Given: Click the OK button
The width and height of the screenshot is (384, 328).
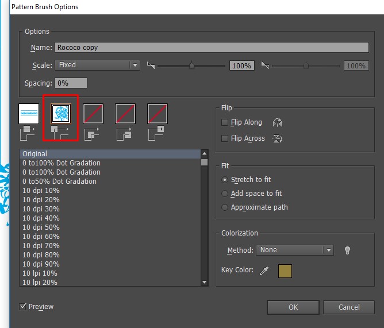Looking at the screenshot, I should coord(293,307).
